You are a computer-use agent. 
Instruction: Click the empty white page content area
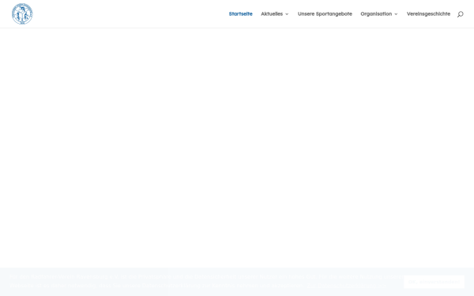(237, 148)
